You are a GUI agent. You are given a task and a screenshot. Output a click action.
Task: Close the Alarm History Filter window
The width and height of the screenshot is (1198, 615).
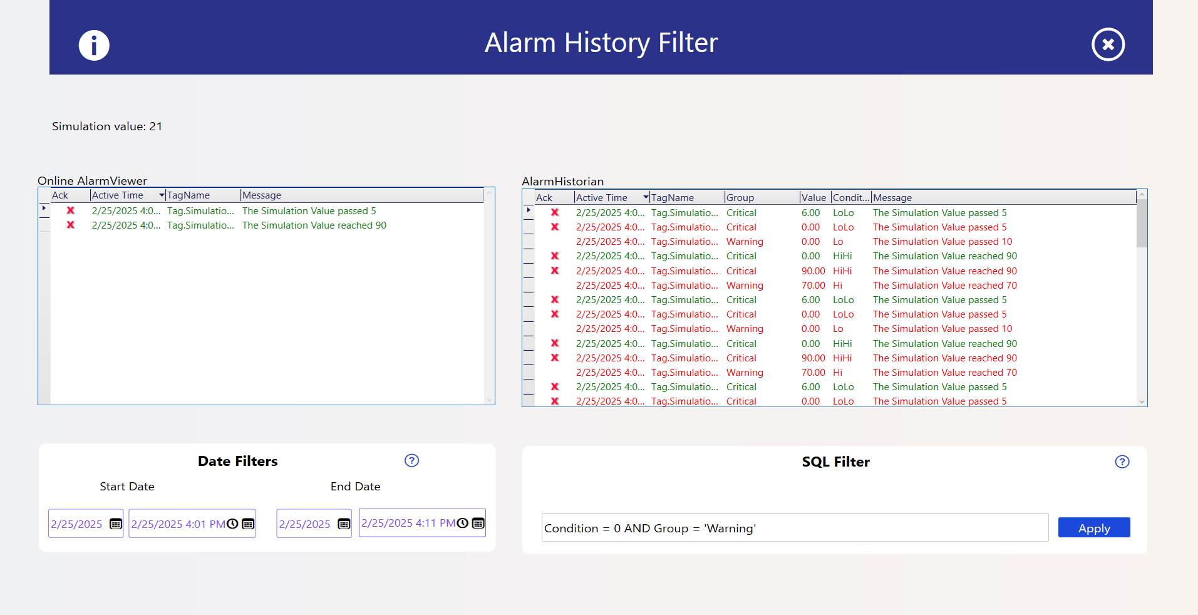coord(1108,44)
